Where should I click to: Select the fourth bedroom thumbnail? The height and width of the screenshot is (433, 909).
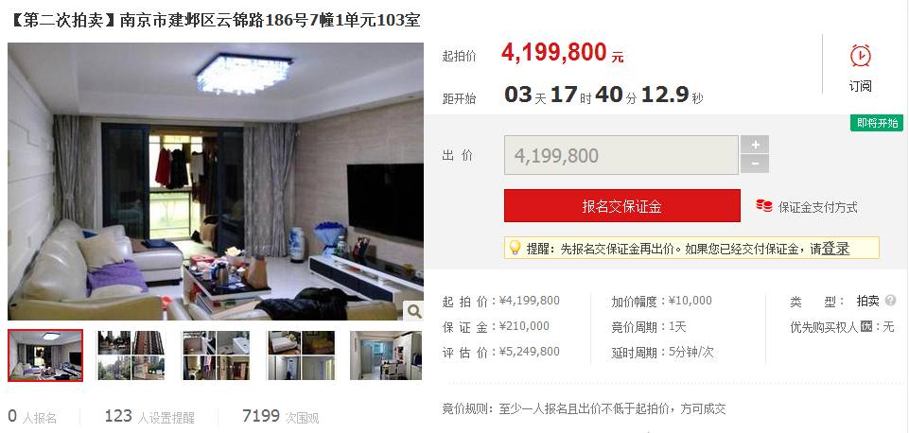click(x=301, y=355)
